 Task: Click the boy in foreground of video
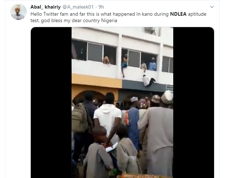[x=97, y=152]
